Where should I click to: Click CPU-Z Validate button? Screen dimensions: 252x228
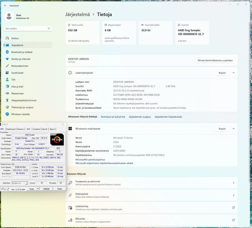click(46, 189)
